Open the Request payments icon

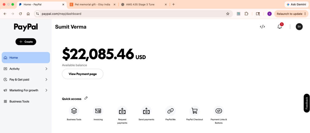pos(122,111)
